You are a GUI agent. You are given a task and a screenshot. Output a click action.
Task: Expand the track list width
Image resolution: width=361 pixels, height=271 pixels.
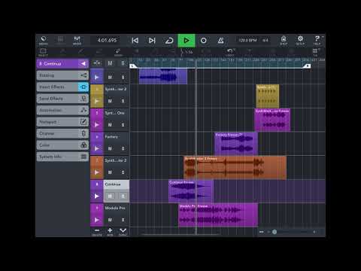97,63
